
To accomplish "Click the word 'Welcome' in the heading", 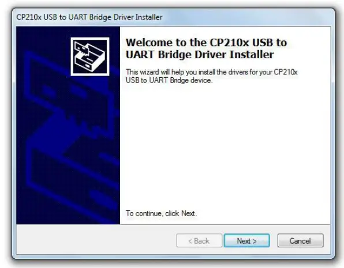I will (149, 43).
